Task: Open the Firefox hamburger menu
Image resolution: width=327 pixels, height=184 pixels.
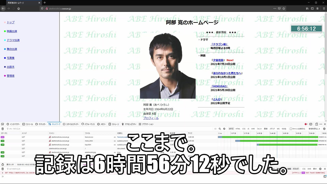Action: (324, 9)
